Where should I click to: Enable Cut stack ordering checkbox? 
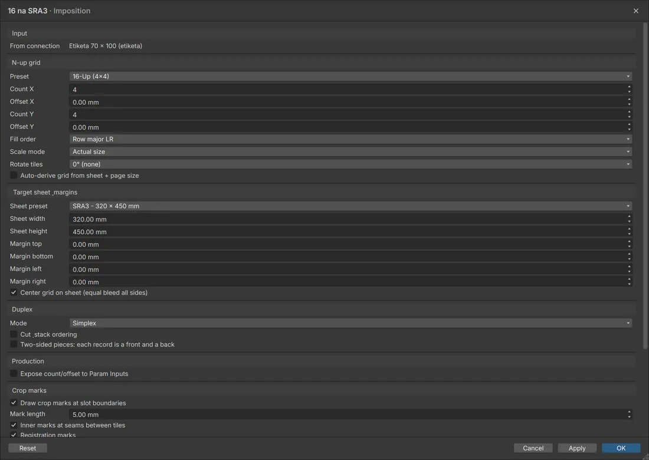pyautogui.click(x=14, y=335)
